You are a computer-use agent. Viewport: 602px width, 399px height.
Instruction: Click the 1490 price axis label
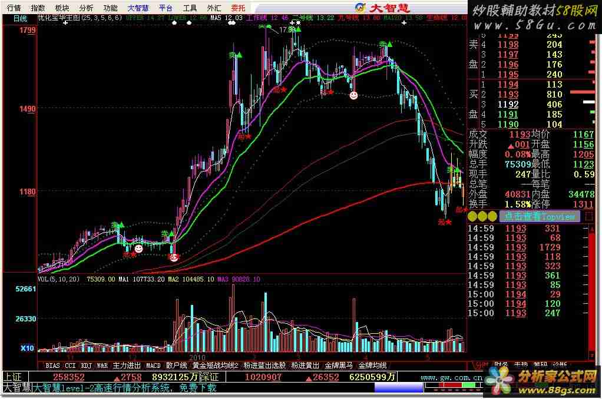tap(28, 109)
